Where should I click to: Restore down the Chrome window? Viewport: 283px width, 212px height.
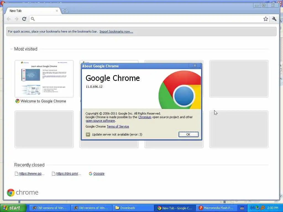coord(264,6)
